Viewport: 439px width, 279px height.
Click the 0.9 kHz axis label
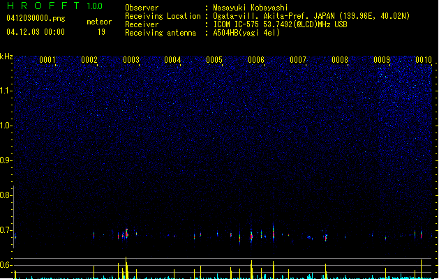click(x=6, y=160)
